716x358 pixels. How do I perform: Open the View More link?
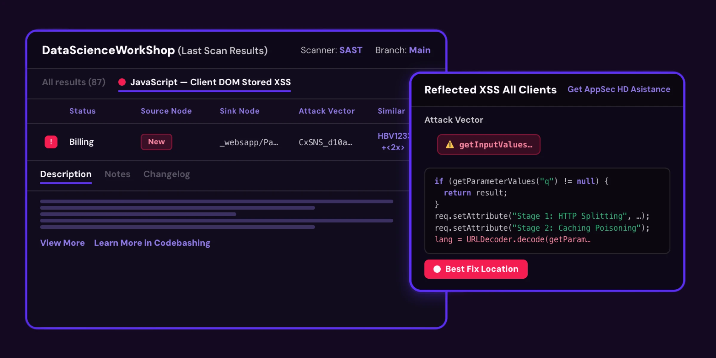point(63,243)
